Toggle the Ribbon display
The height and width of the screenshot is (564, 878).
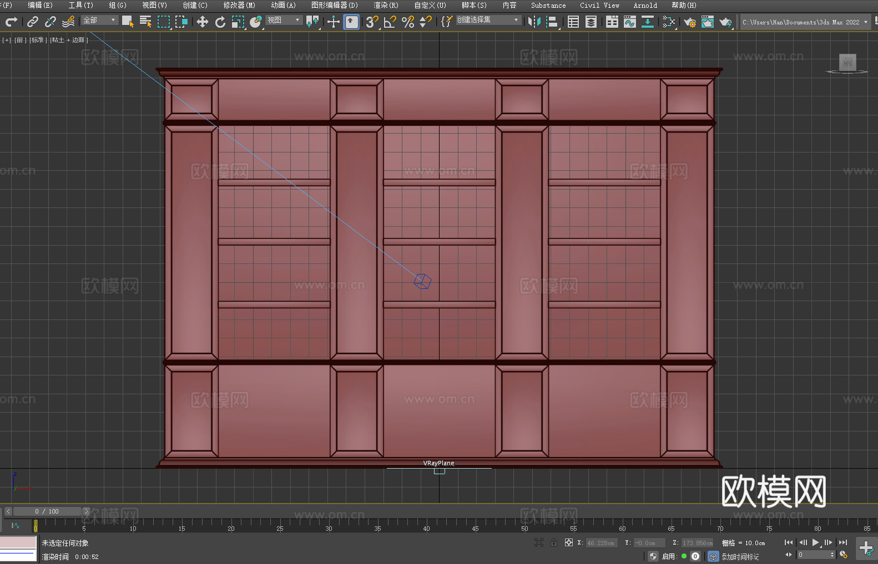[x=612, y=22]
